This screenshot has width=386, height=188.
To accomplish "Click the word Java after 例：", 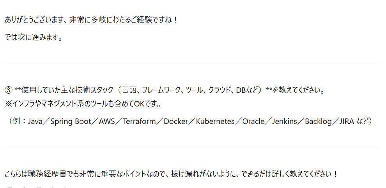I will tap(35, 121).
